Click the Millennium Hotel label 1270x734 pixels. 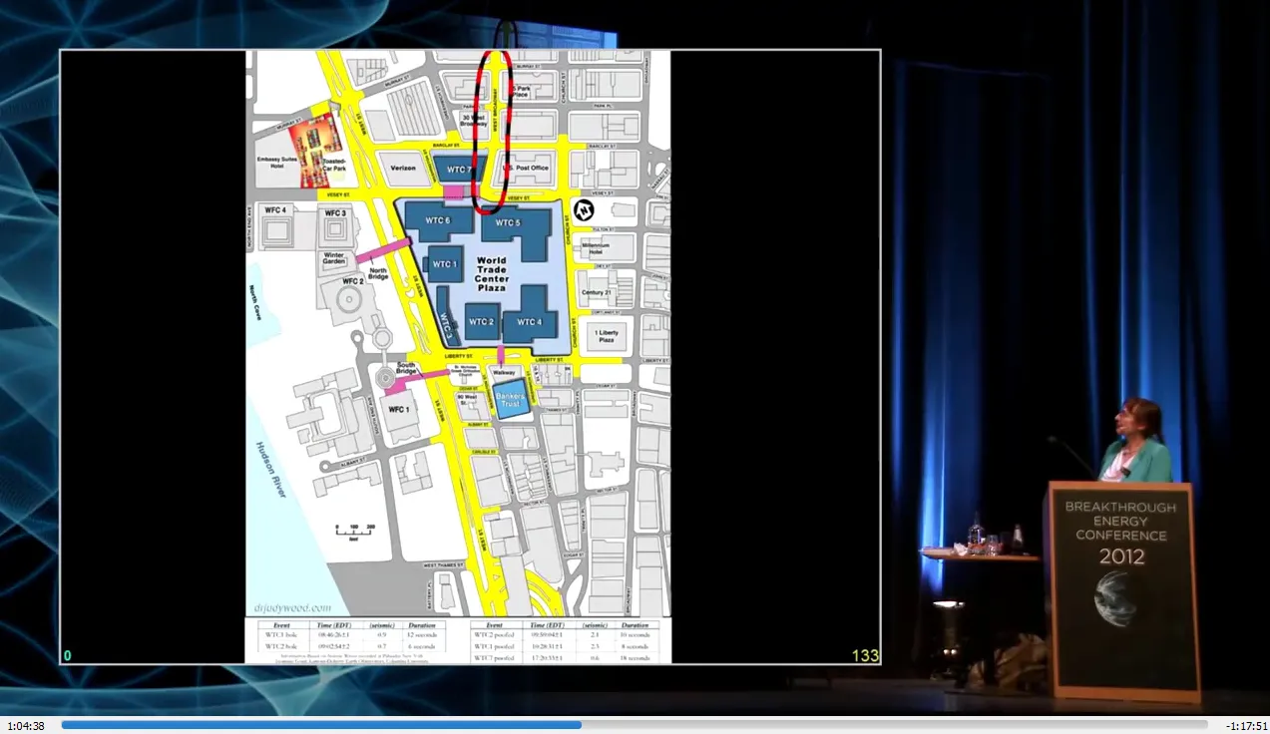click(597, 248)
